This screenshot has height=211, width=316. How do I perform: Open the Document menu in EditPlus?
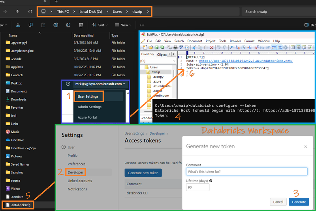195,41
